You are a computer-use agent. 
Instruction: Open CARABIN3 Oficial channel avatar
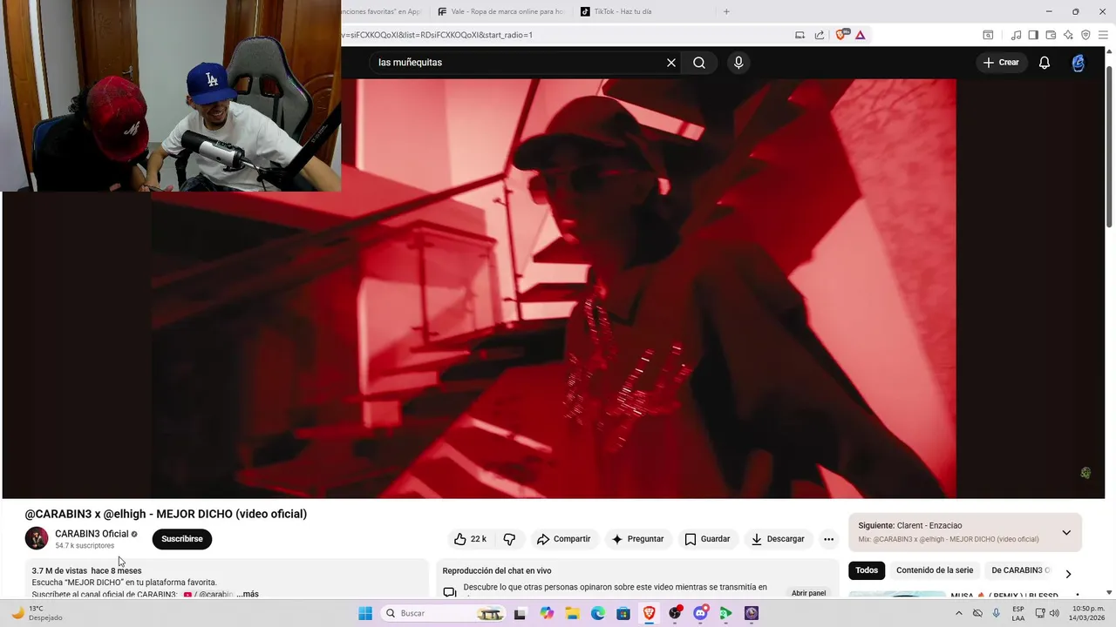[x=37, y=538]
